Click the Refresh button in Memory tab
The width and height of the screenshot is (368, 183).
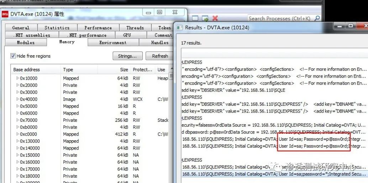click(159, 56)
